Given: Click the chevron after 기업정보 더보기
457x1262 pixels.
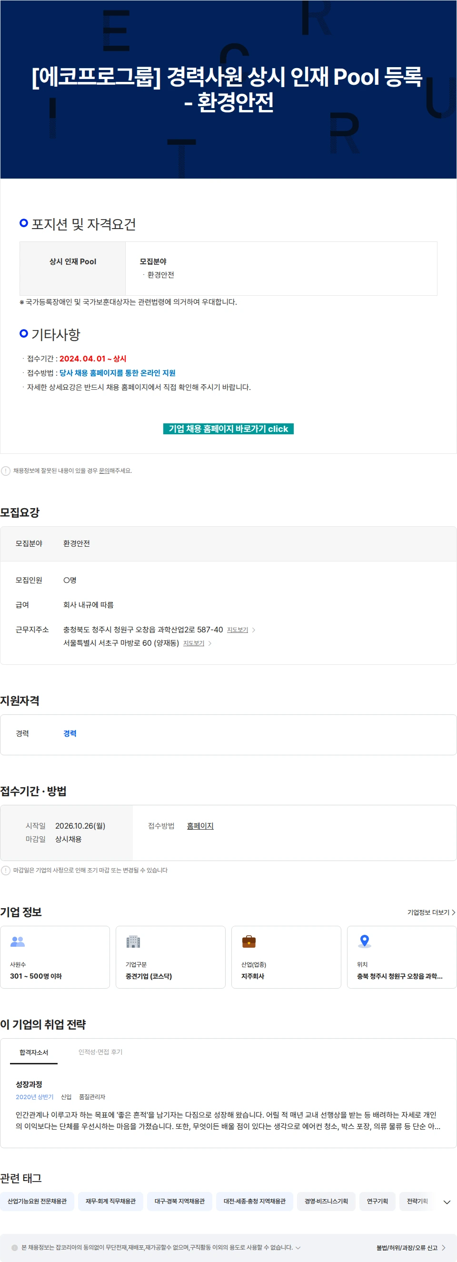Looking at the screenshot, I should pos(454,912).
